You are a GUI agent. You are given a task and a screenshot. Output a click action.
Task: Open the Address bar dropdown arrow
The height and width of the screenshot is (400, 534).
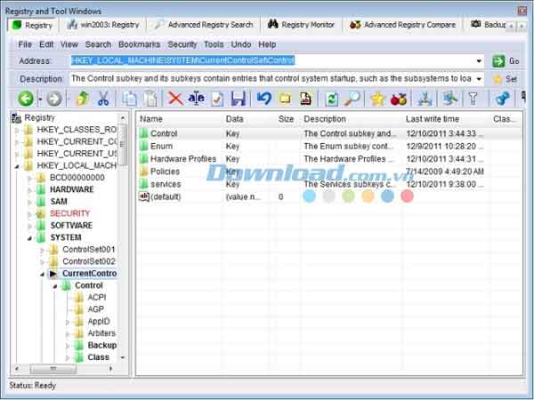(x=479, y=61)
